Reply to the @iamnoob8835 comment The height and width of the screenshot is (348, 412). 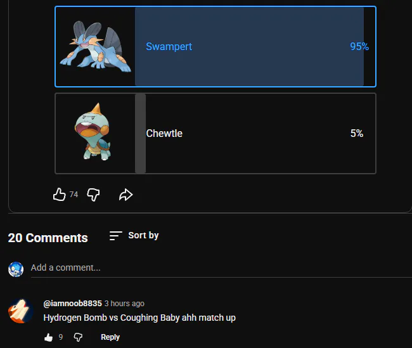(x=110, y=337)
